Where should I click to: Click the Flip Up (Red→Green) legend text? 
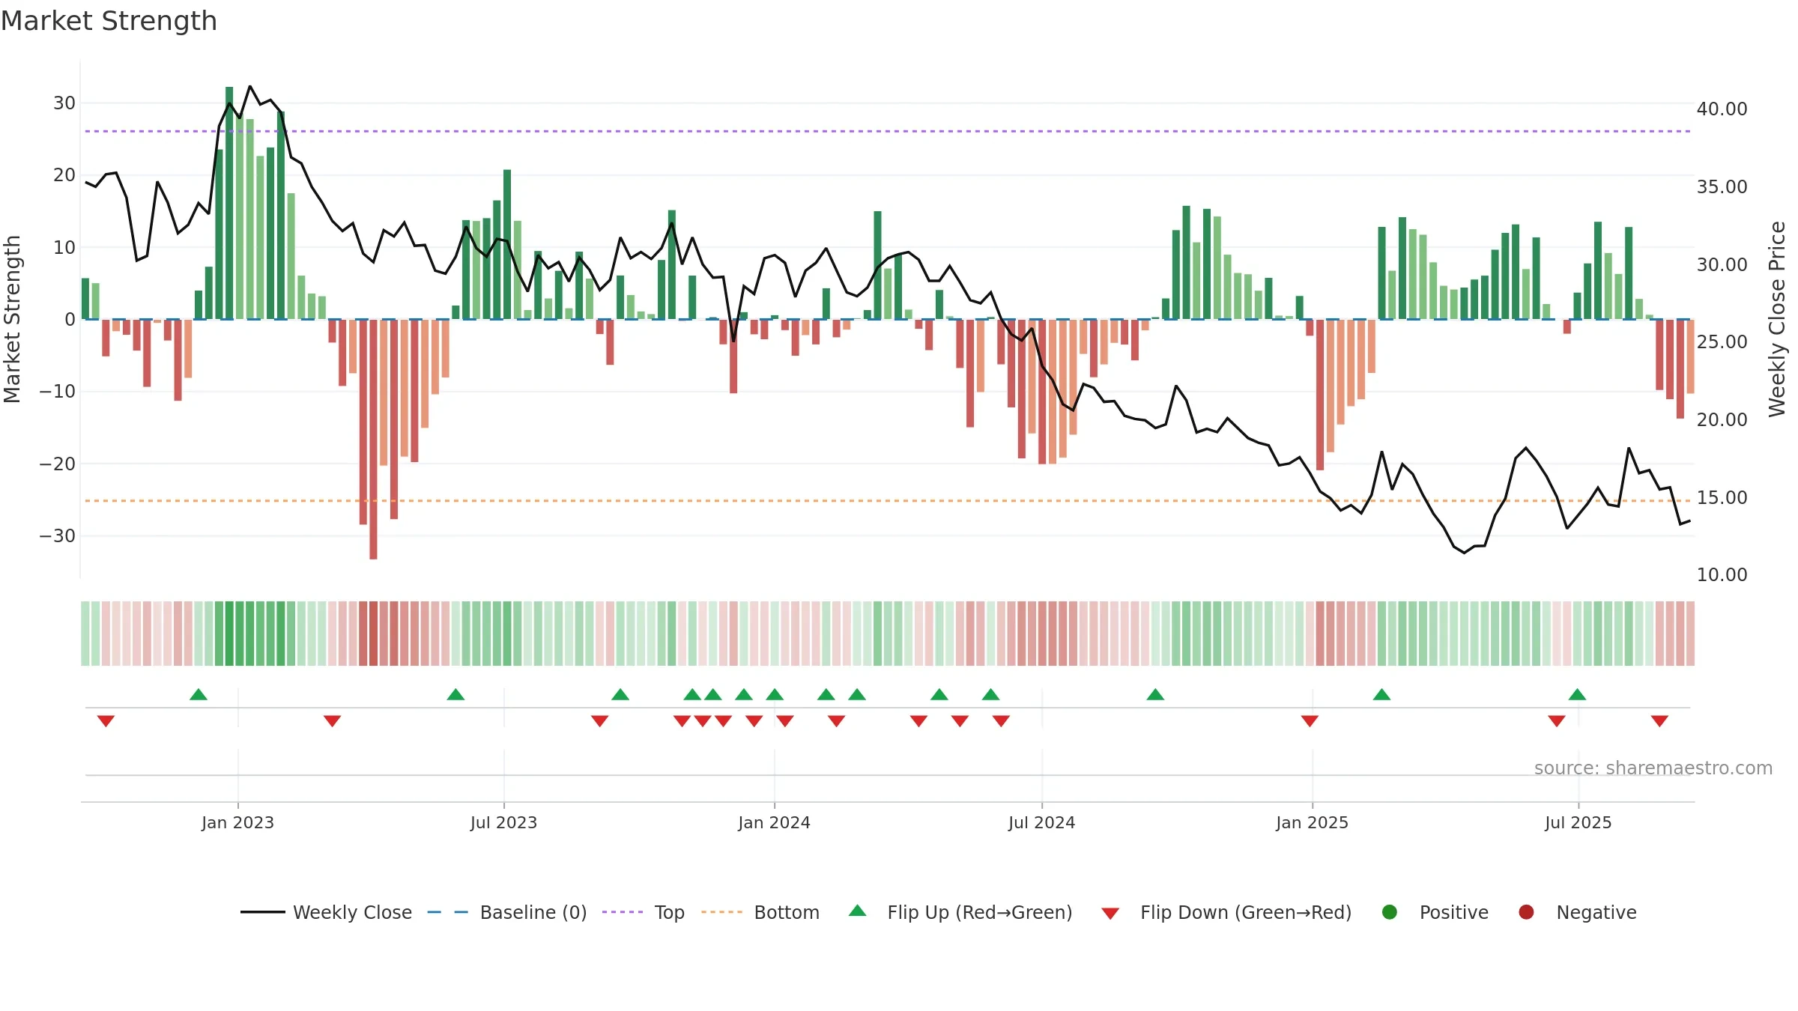point(980,912)
